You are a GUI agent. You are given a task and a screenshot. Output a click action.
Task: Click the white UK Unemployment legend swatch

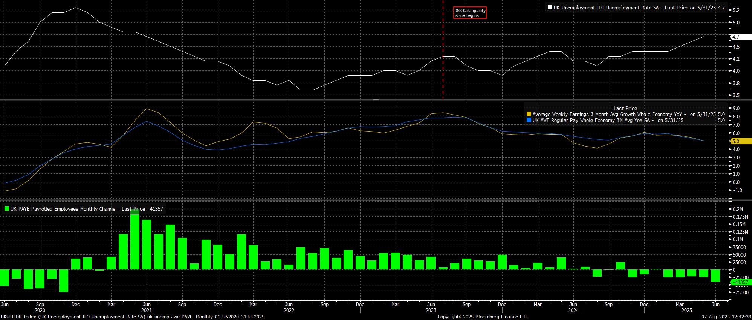[x=550, y=8]
